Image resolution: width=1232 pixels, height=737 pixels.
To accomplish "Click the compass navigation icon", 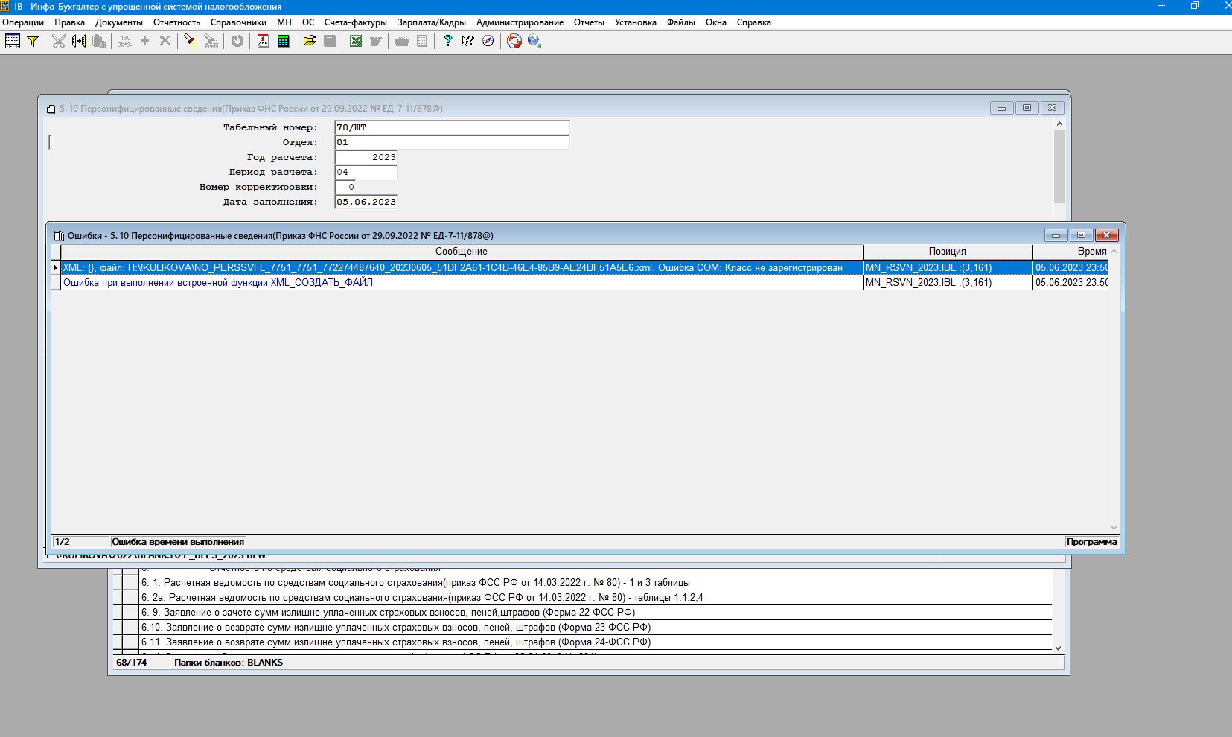I will [x=488, y=42].
